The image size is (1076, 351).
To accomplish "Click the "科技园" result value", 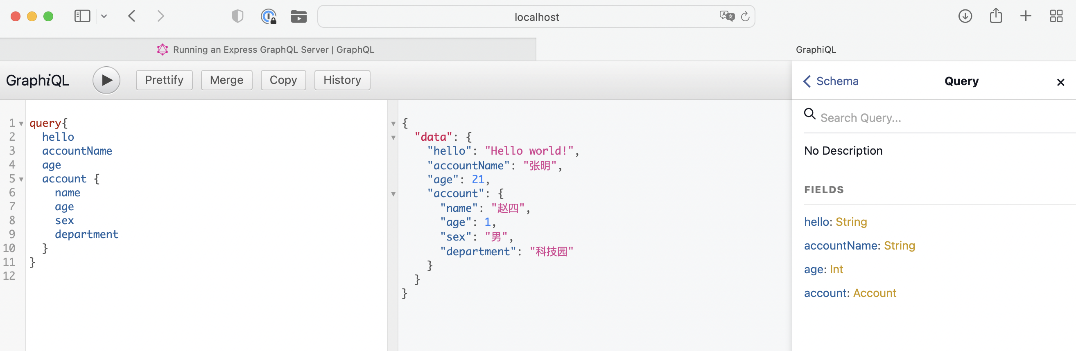I will coord(552,252).
